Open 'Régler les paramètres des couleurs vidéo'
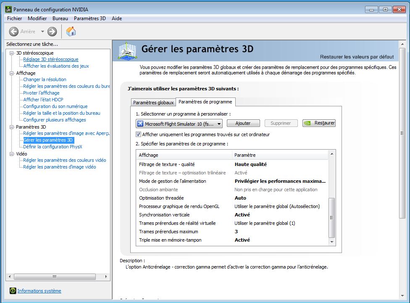Viewport: 410px width, 303px height. (65, 160)
